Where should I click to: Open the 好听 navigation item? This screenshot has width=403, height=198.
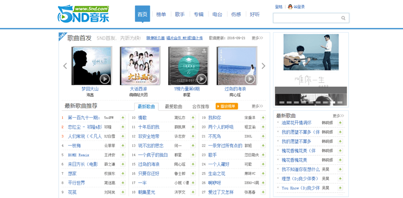coord(255,14)
